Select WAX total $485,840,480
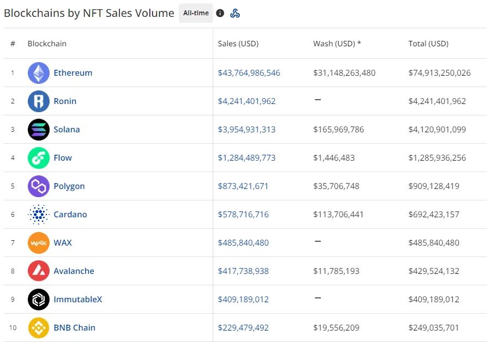This screenshot has width=487, height=342. (x=434, y=242)
